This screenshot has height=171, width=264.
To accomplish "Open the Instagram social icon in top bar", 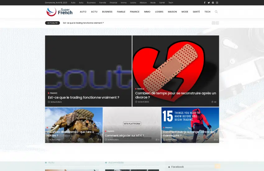I will (217, 2).
